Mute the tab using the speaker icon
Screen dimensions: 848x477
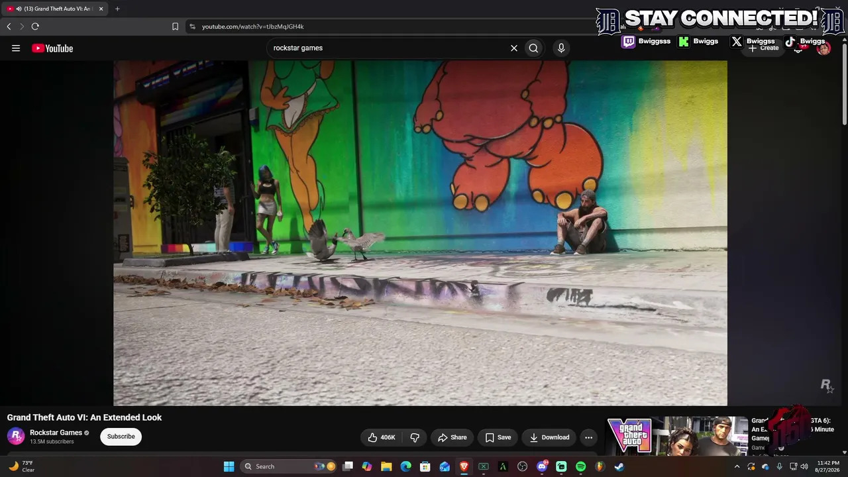[19, 9]
